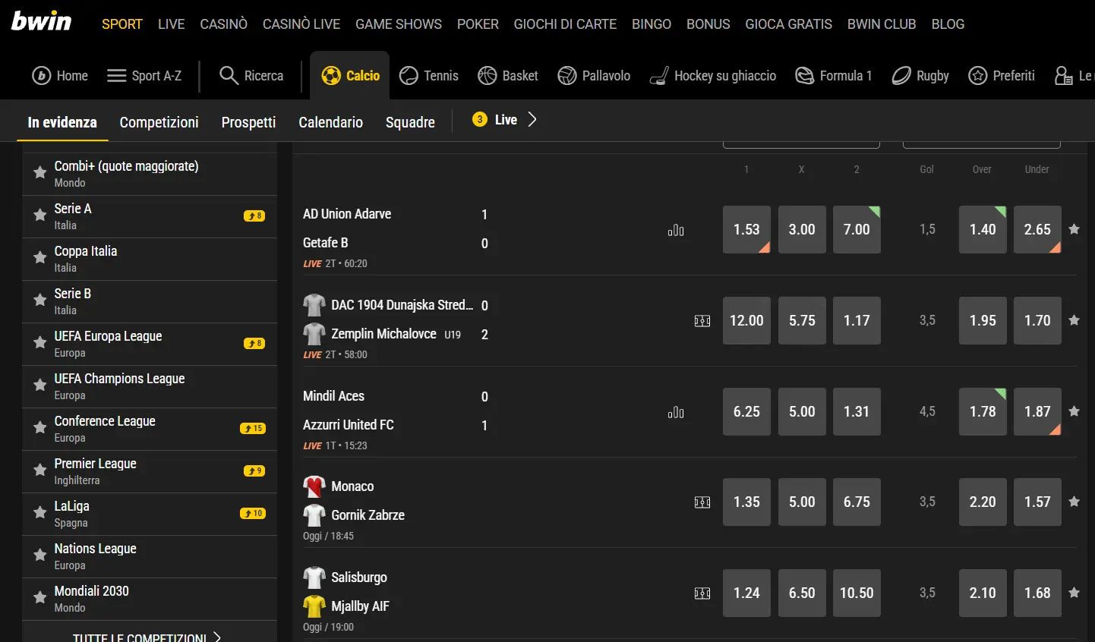The width and height of the screenshot is (1095, 642).
Task: Bet 1.53 on AD Union Adarve
Action: (x=746, y=229)
